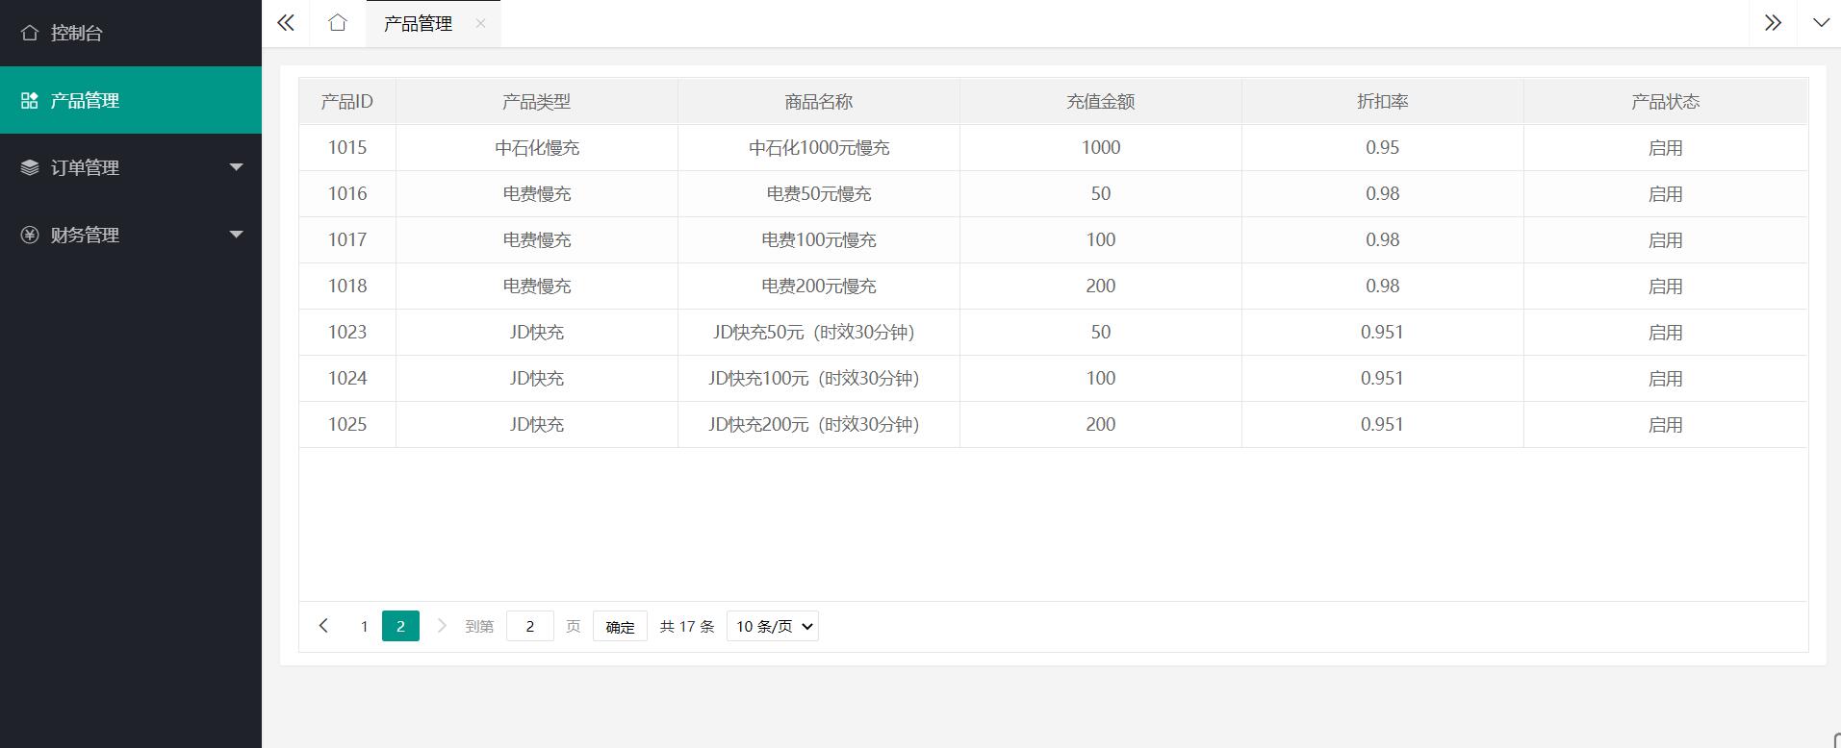
Task: Click the 电费50元慢充 product name
Action: 819,193
